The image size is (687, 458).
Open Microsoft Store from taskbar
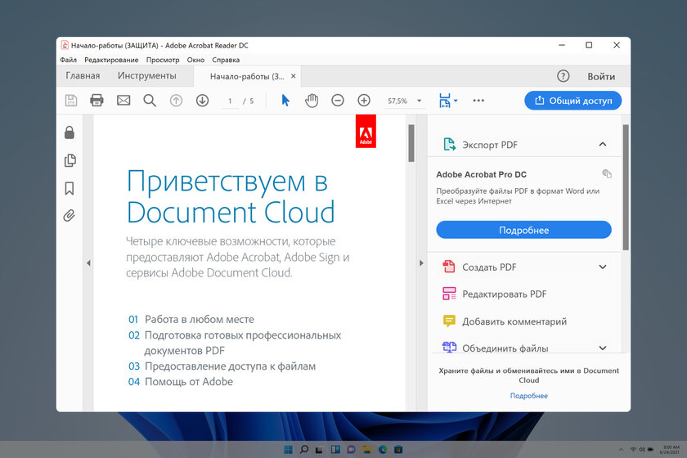(398, 449)
